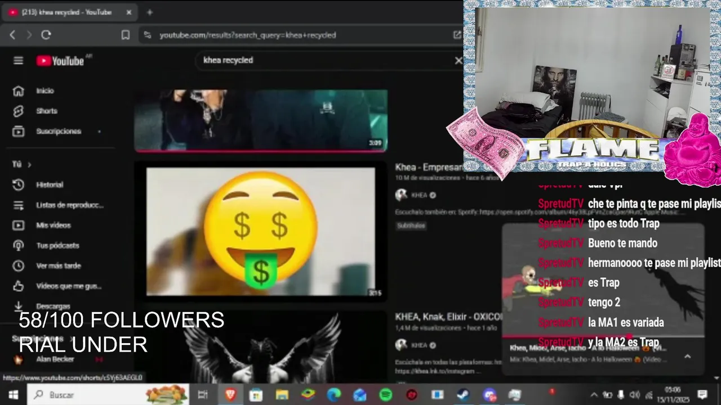Open the KHEA, Knak, Elixir - OXICO title
This screenshot has height=405, width=721.
(448, 317)
